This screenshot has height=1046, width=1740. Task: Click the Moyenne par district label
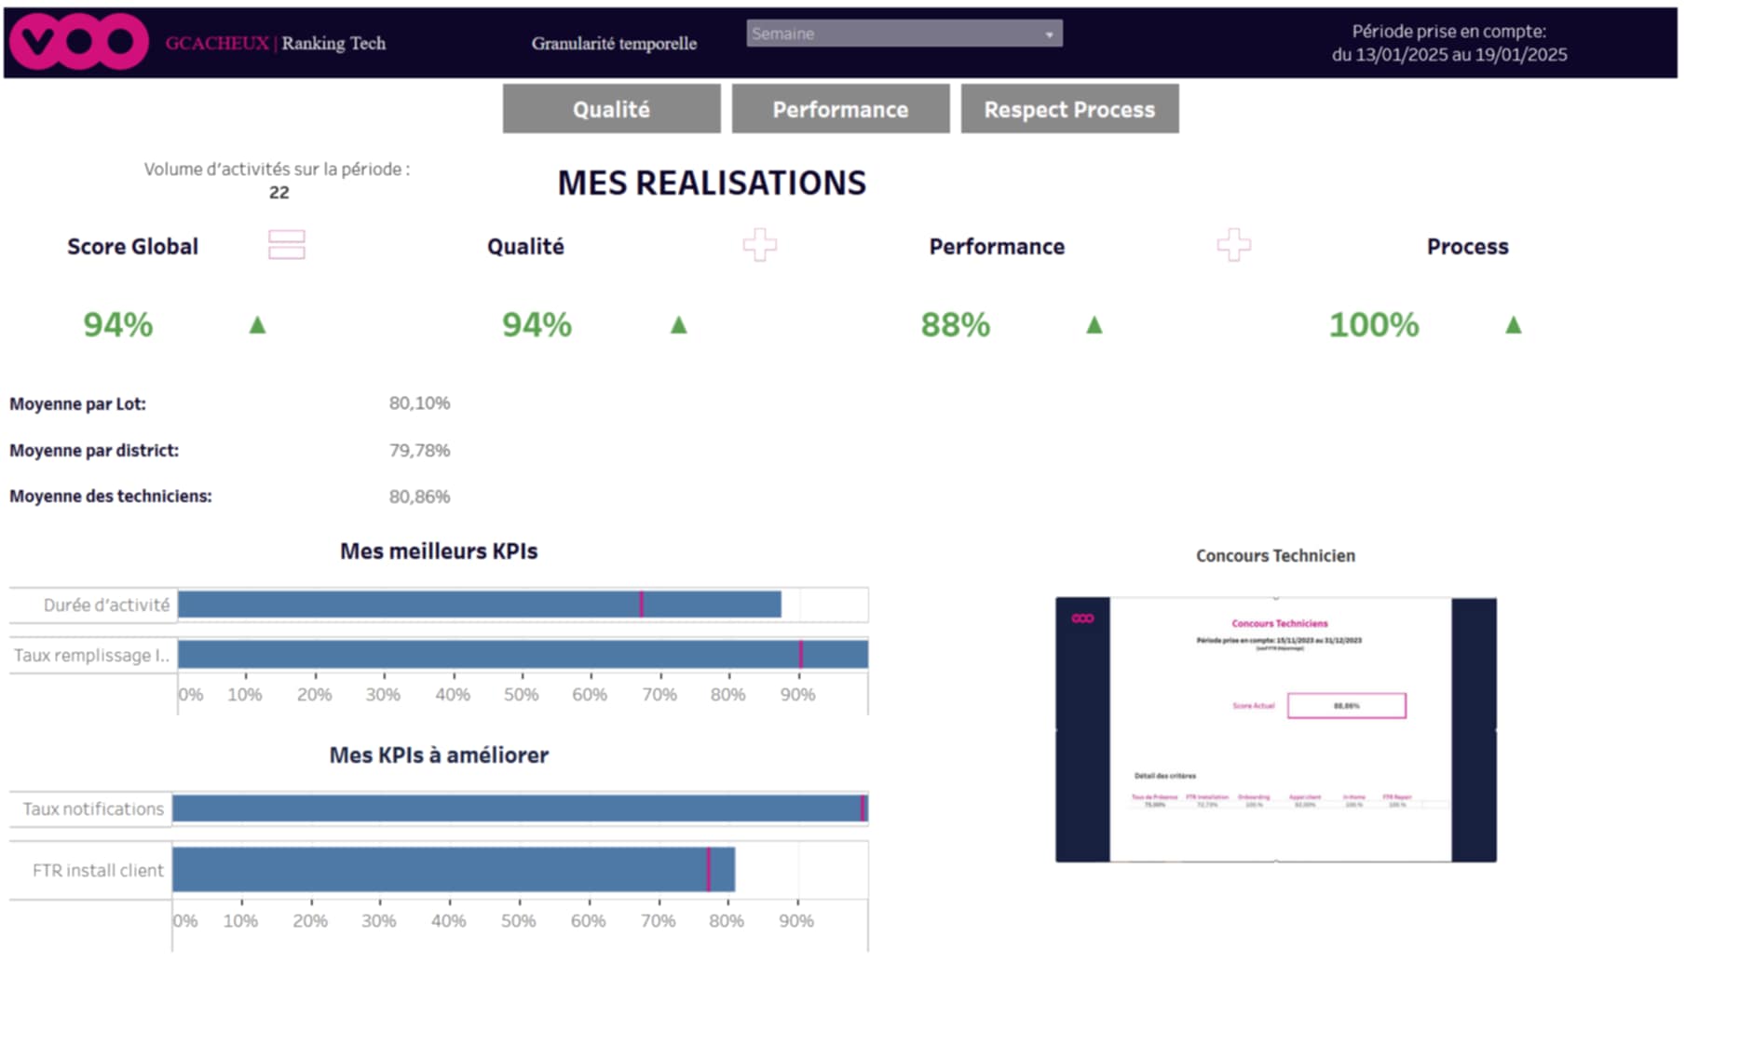pyautogui.click(x=94, y=451)
